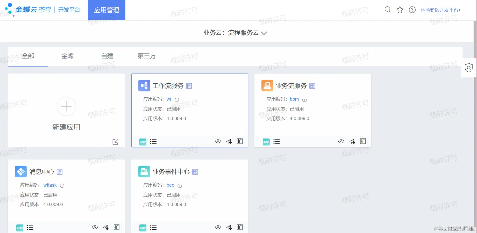Click the send icon on 工作流服务 card
This screenshot has width=477, height=233.
pyautogui.click(x=229, y=141)
